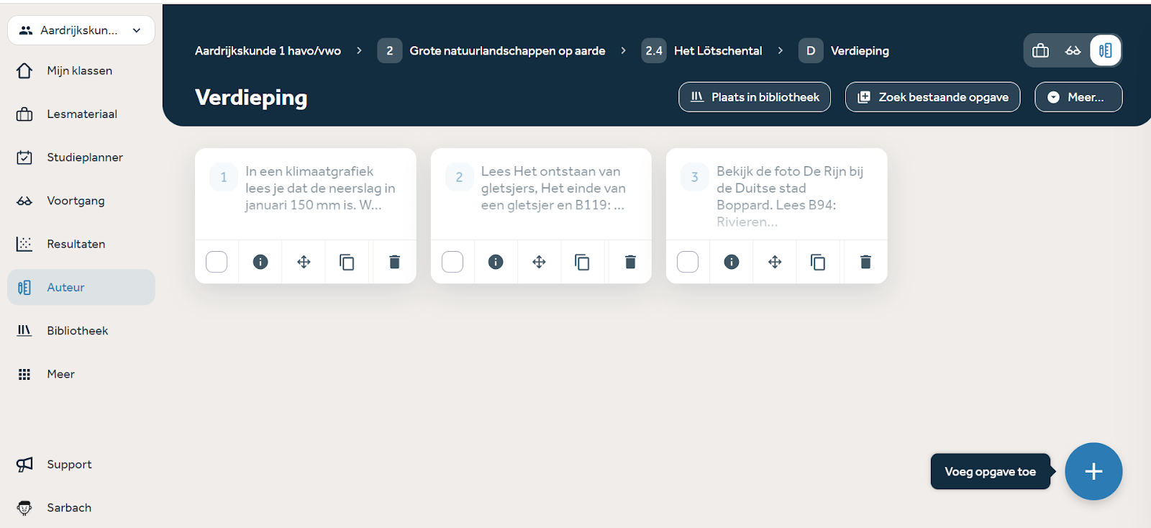The height and width of the screenshot is (528, 1151).
Task: Delete opgave 3 Rijn card
Action: [865, 262]
